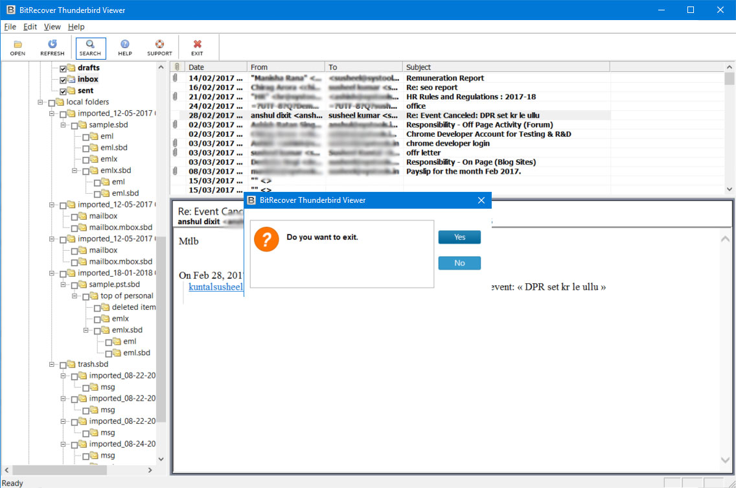Viewport: 736px width, 488px height.
Task: Click the paperclip attachment column header
Action: pos(177,67)
